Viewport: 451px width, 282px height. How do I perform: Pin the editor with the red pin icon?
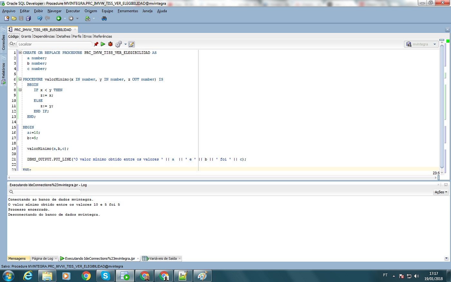(x=96, y=44)
